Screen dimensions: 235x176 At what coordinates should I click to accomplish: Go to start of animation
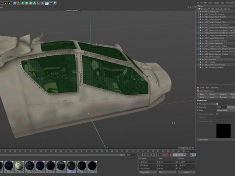click(139, 155)
